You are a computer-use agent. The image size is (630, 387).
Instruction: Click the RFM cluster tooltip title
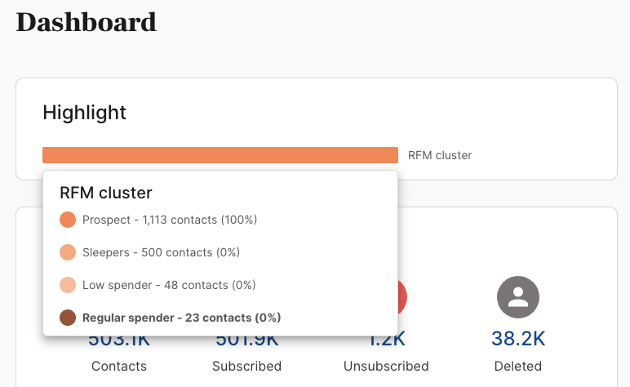106,193
